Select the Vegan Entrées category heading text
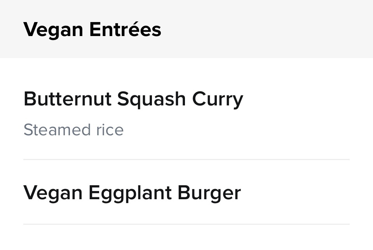 click(92, 29)
